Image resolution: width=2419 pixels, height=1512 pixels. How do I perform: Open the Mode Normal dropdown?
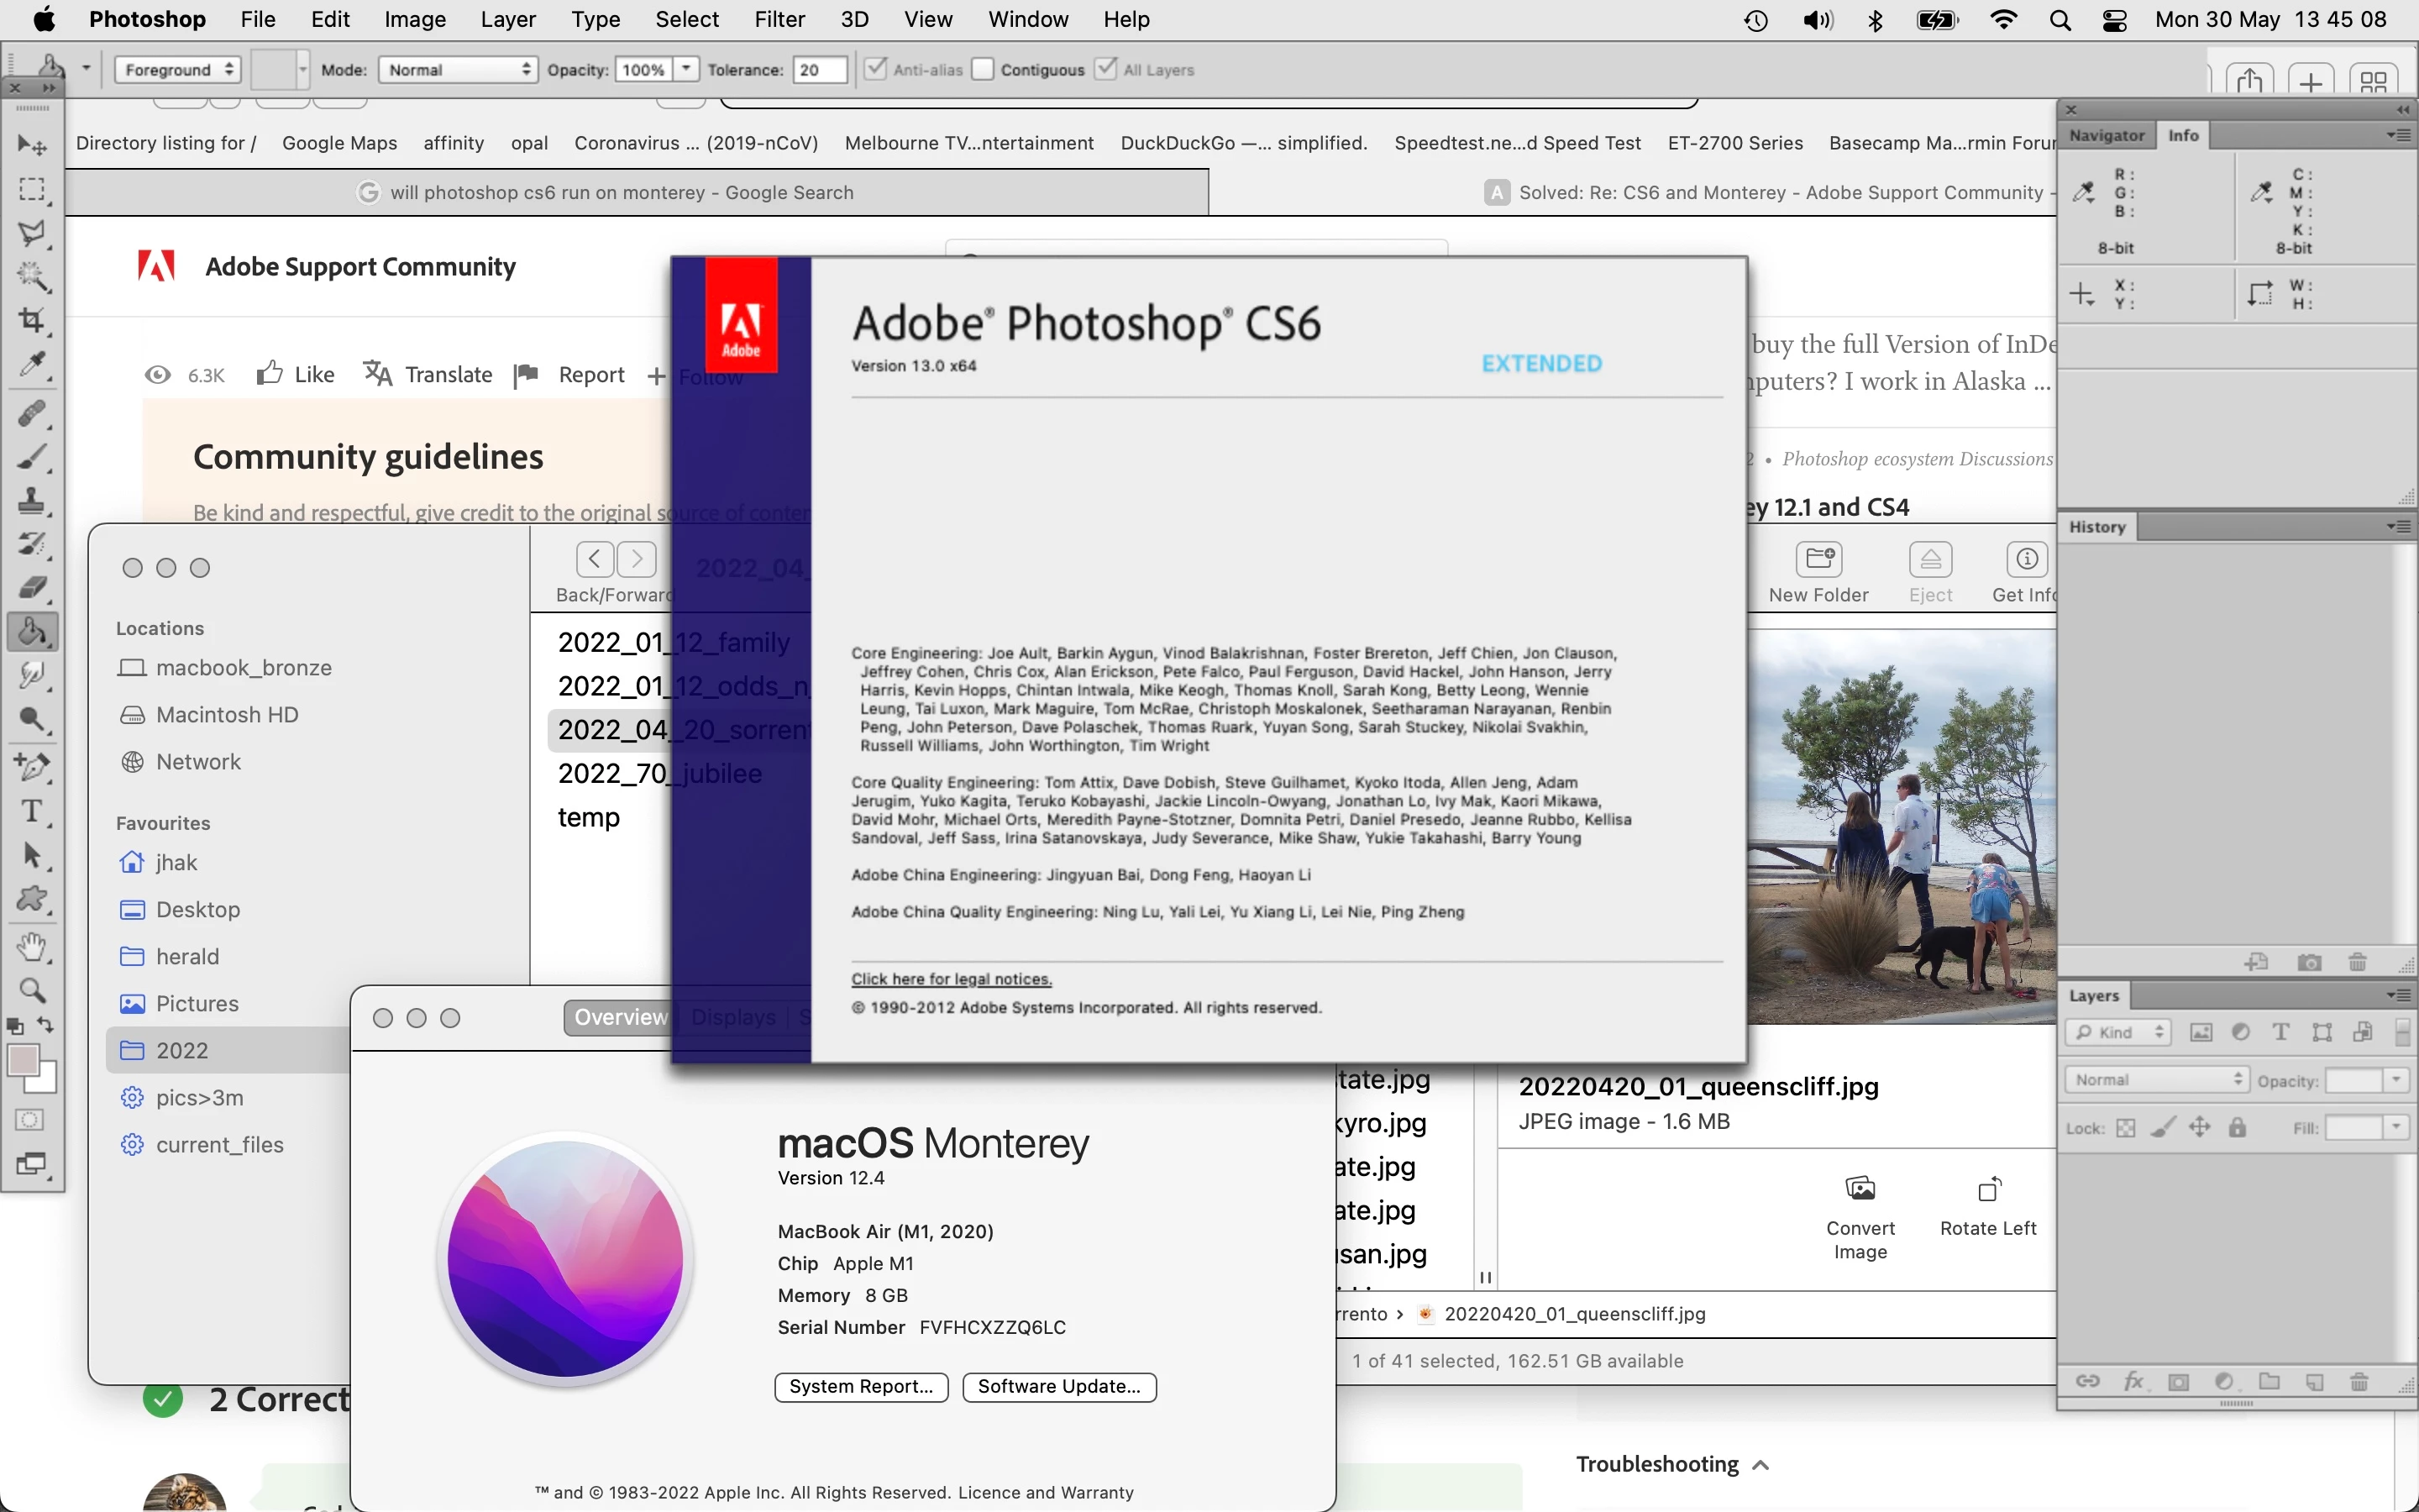pyautogui.click(x=458, y=70)
